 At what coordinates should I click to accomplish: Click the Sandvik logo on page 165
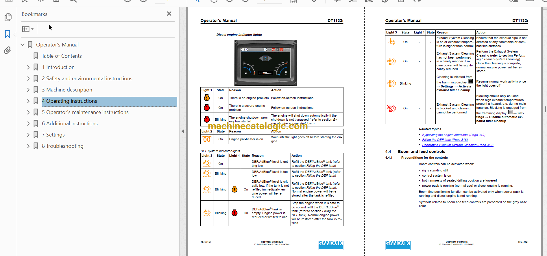pos(398,245)
